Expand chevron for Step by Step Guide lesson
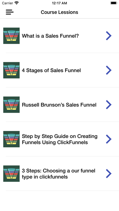 pyautogui.click(x=109, y=139)
